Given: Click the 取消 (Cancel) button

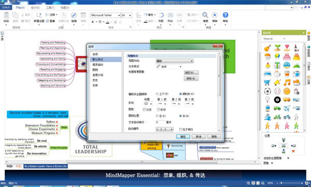Looking at the screenshot, I should click(199, 136).
